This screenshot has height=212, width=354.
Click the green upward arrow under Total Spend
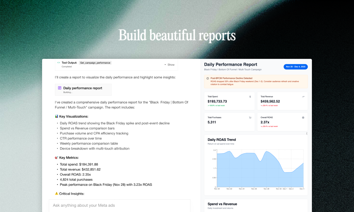(x=208, y=106)
